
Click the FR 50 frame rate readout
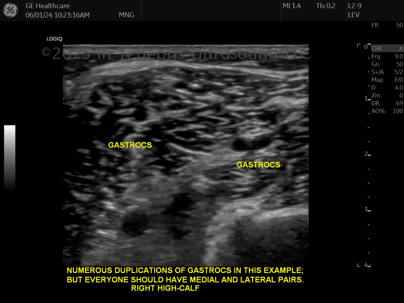click(387, 25)
